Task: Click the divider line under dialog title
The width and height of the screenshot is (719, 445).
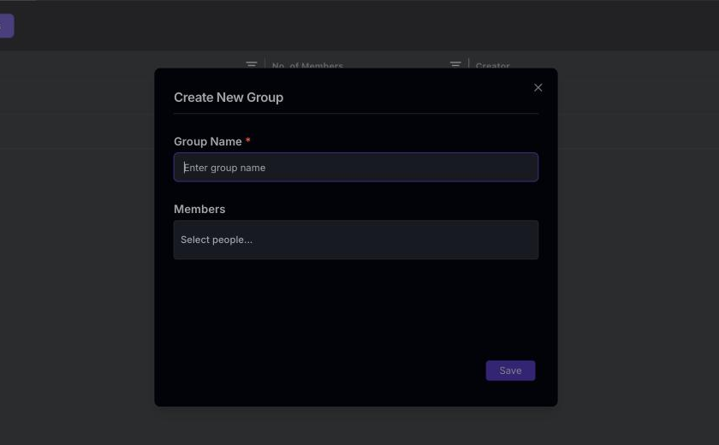Action: (356, 113)
